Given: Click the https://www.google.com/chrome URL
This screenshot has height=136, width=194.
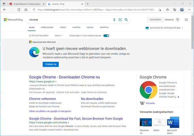Looking at the screenshot, I should [x=48, y=122].
